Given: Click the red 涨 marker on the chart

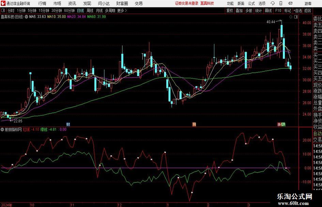Looking at the screenshot, I should [x=279, y=124].
